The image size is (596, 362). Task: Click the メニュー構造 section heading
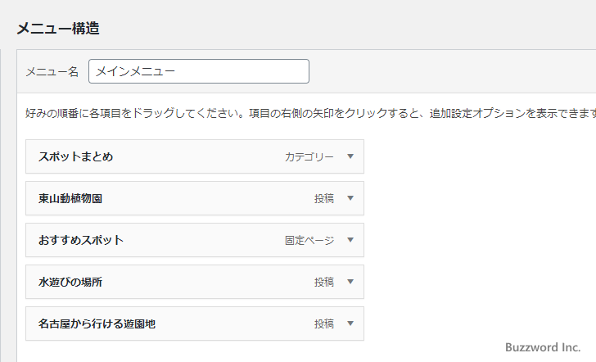click(x=58, y=28)
